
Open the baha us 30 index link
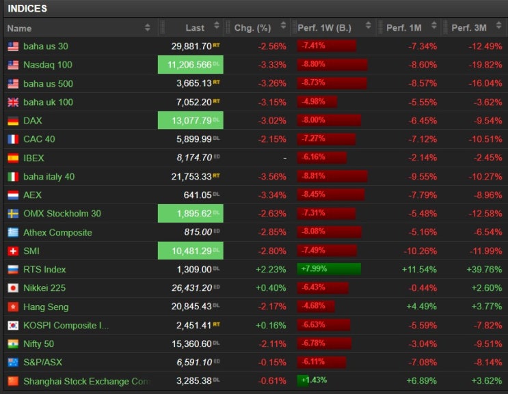click(46, 46)
